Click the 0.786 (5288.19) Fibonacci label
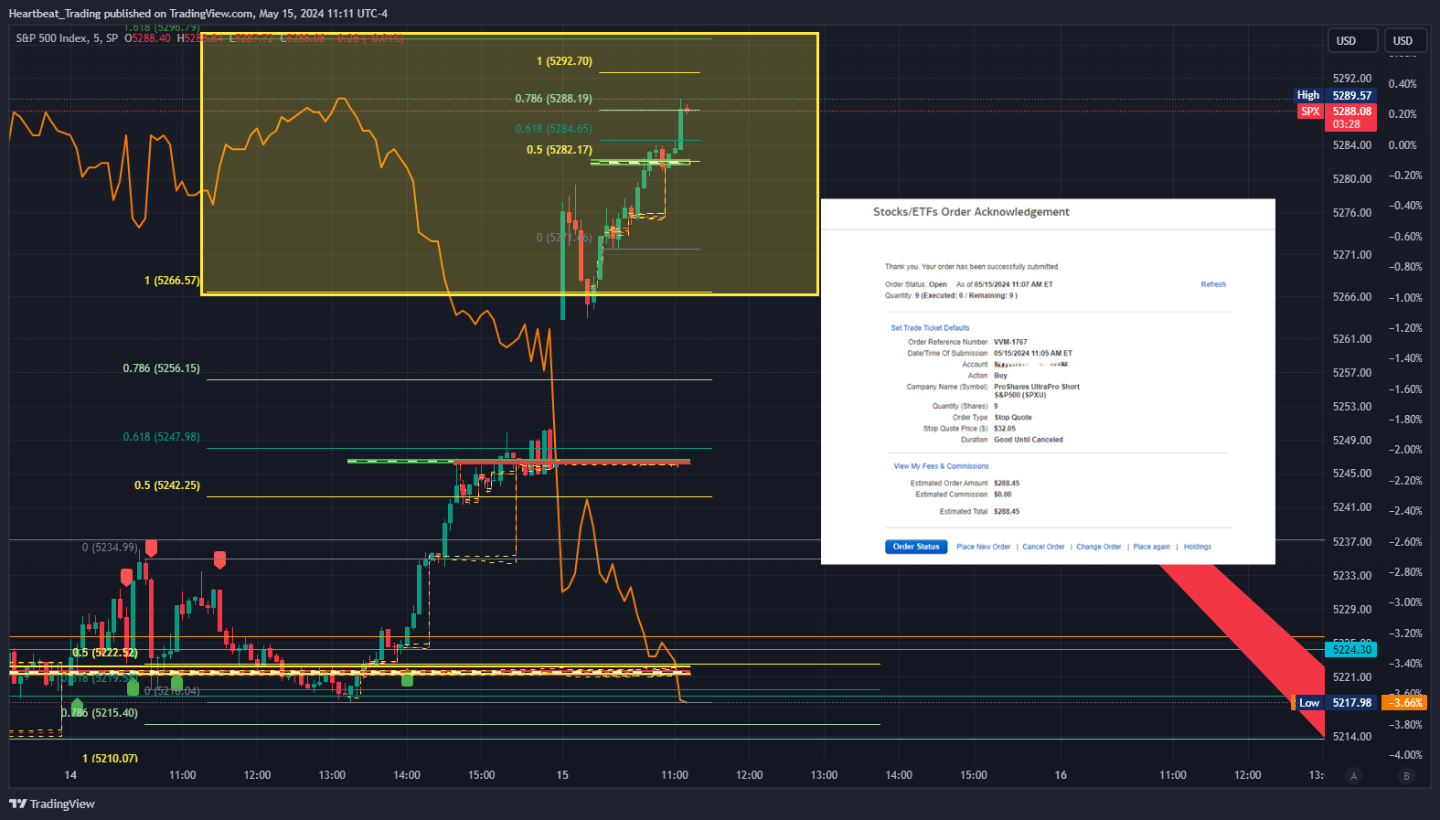The width and height of the screenshot is (1440, 820). [x=553, y=99]
